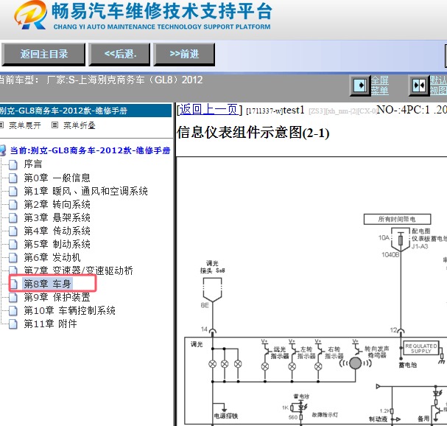Open 第2章 转向系统
Viewport: 447px width, 426px height.
point(57,204)
